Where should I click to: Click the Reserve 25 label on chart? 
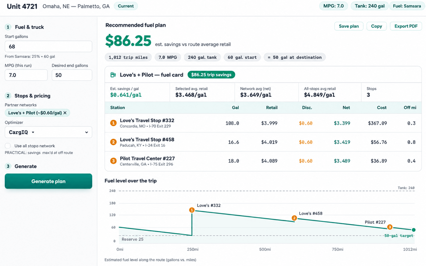point(132,239)
